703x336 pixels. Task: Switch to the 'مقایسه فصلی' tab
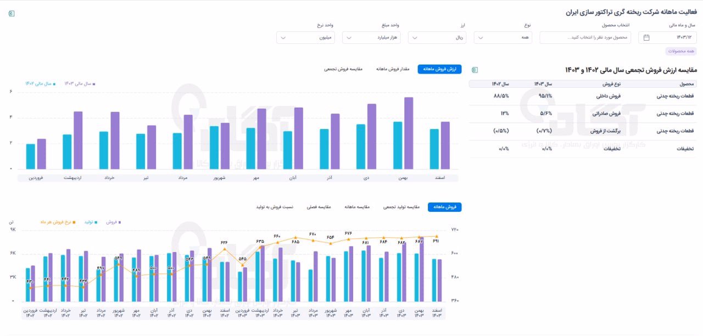click(319, 207)
